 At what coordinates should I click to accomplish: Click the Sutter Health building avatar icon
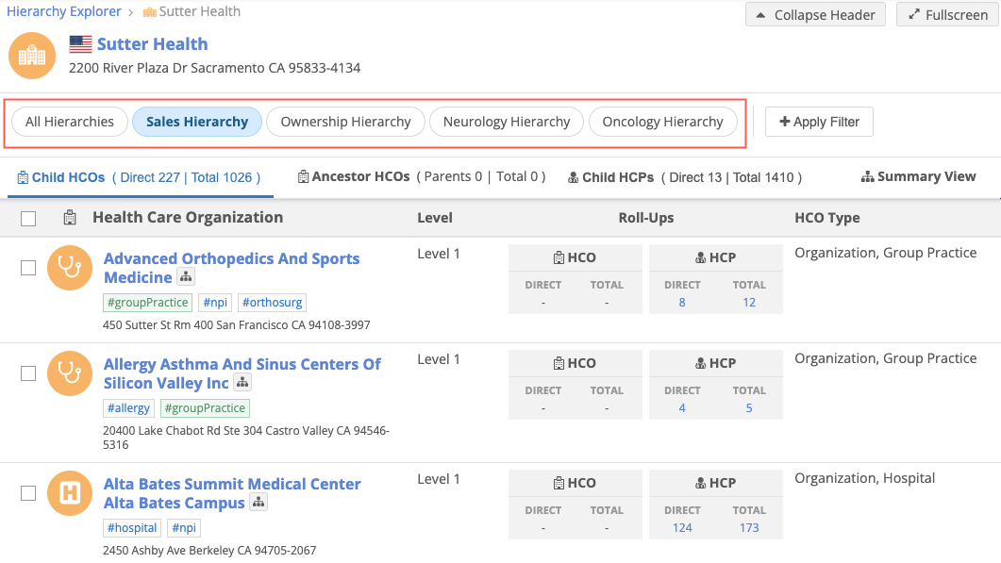tap(32, 56)
